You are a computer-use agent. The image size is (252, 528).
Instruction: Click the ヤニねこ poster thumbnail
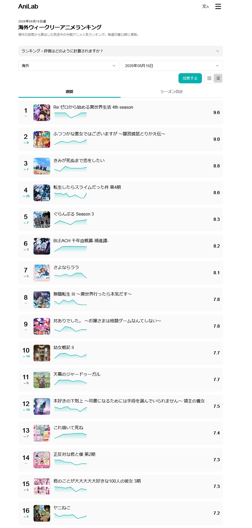42,513
